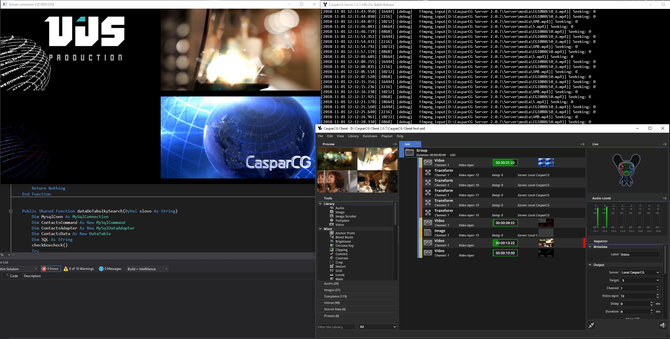Select the Video library tool

(339, 225)
